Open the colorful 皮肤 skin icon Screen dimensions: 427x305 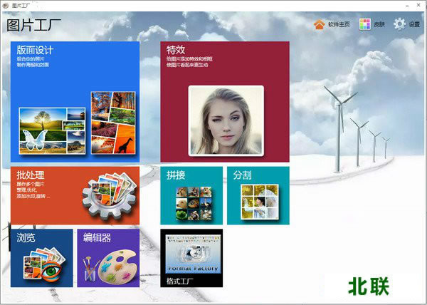coord(365,25)
